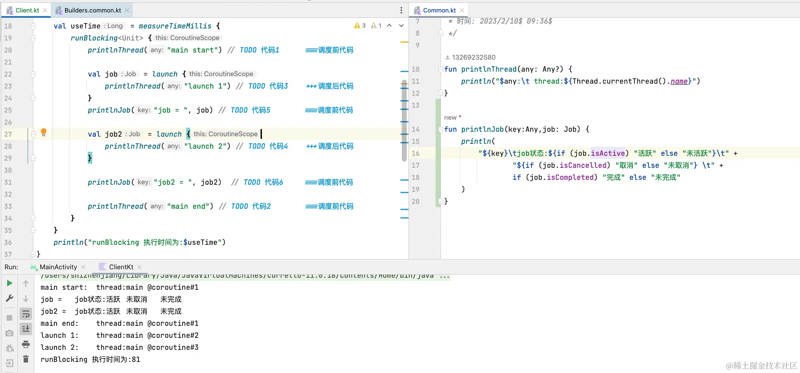Click println call on line 36
This screenshot has height=373, width=800.
tap(68, 243)
